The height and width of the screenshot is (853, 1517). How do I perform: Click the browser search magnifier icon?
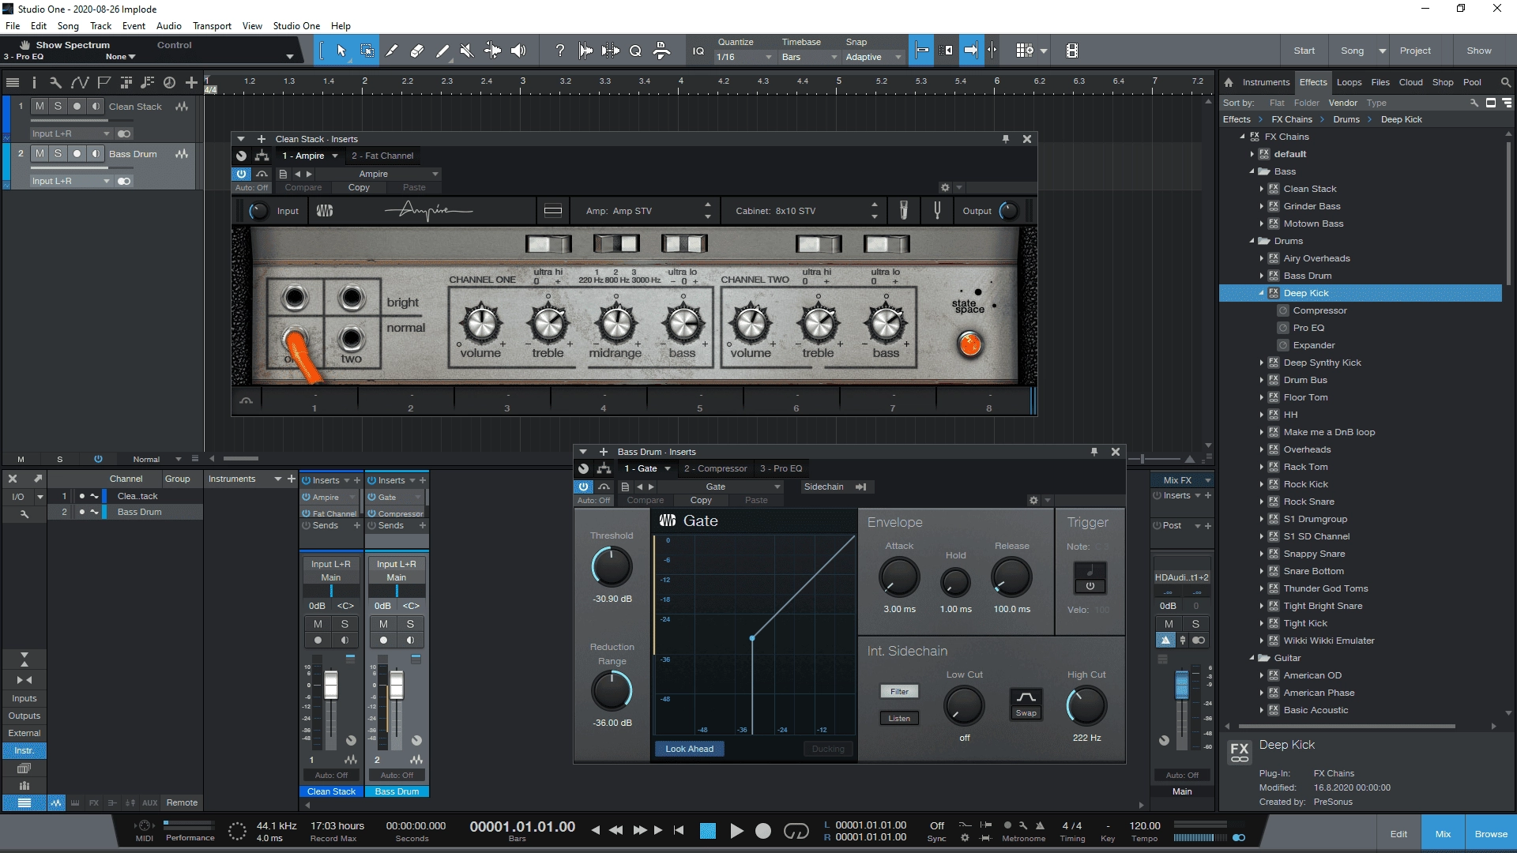pos(1505,82)
